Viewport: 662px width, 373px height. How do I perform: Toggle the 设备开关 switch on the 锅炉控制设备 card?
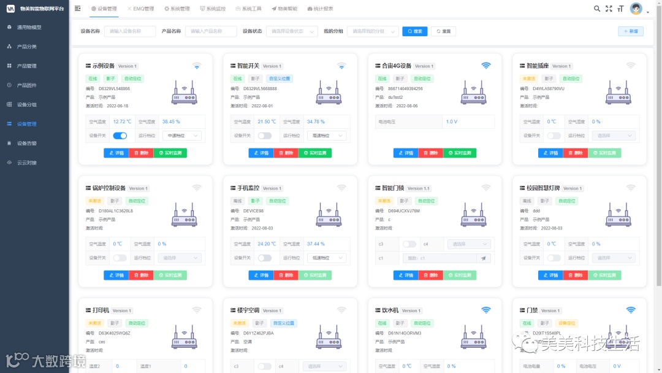pyautogui.click(x=120, y=258)
